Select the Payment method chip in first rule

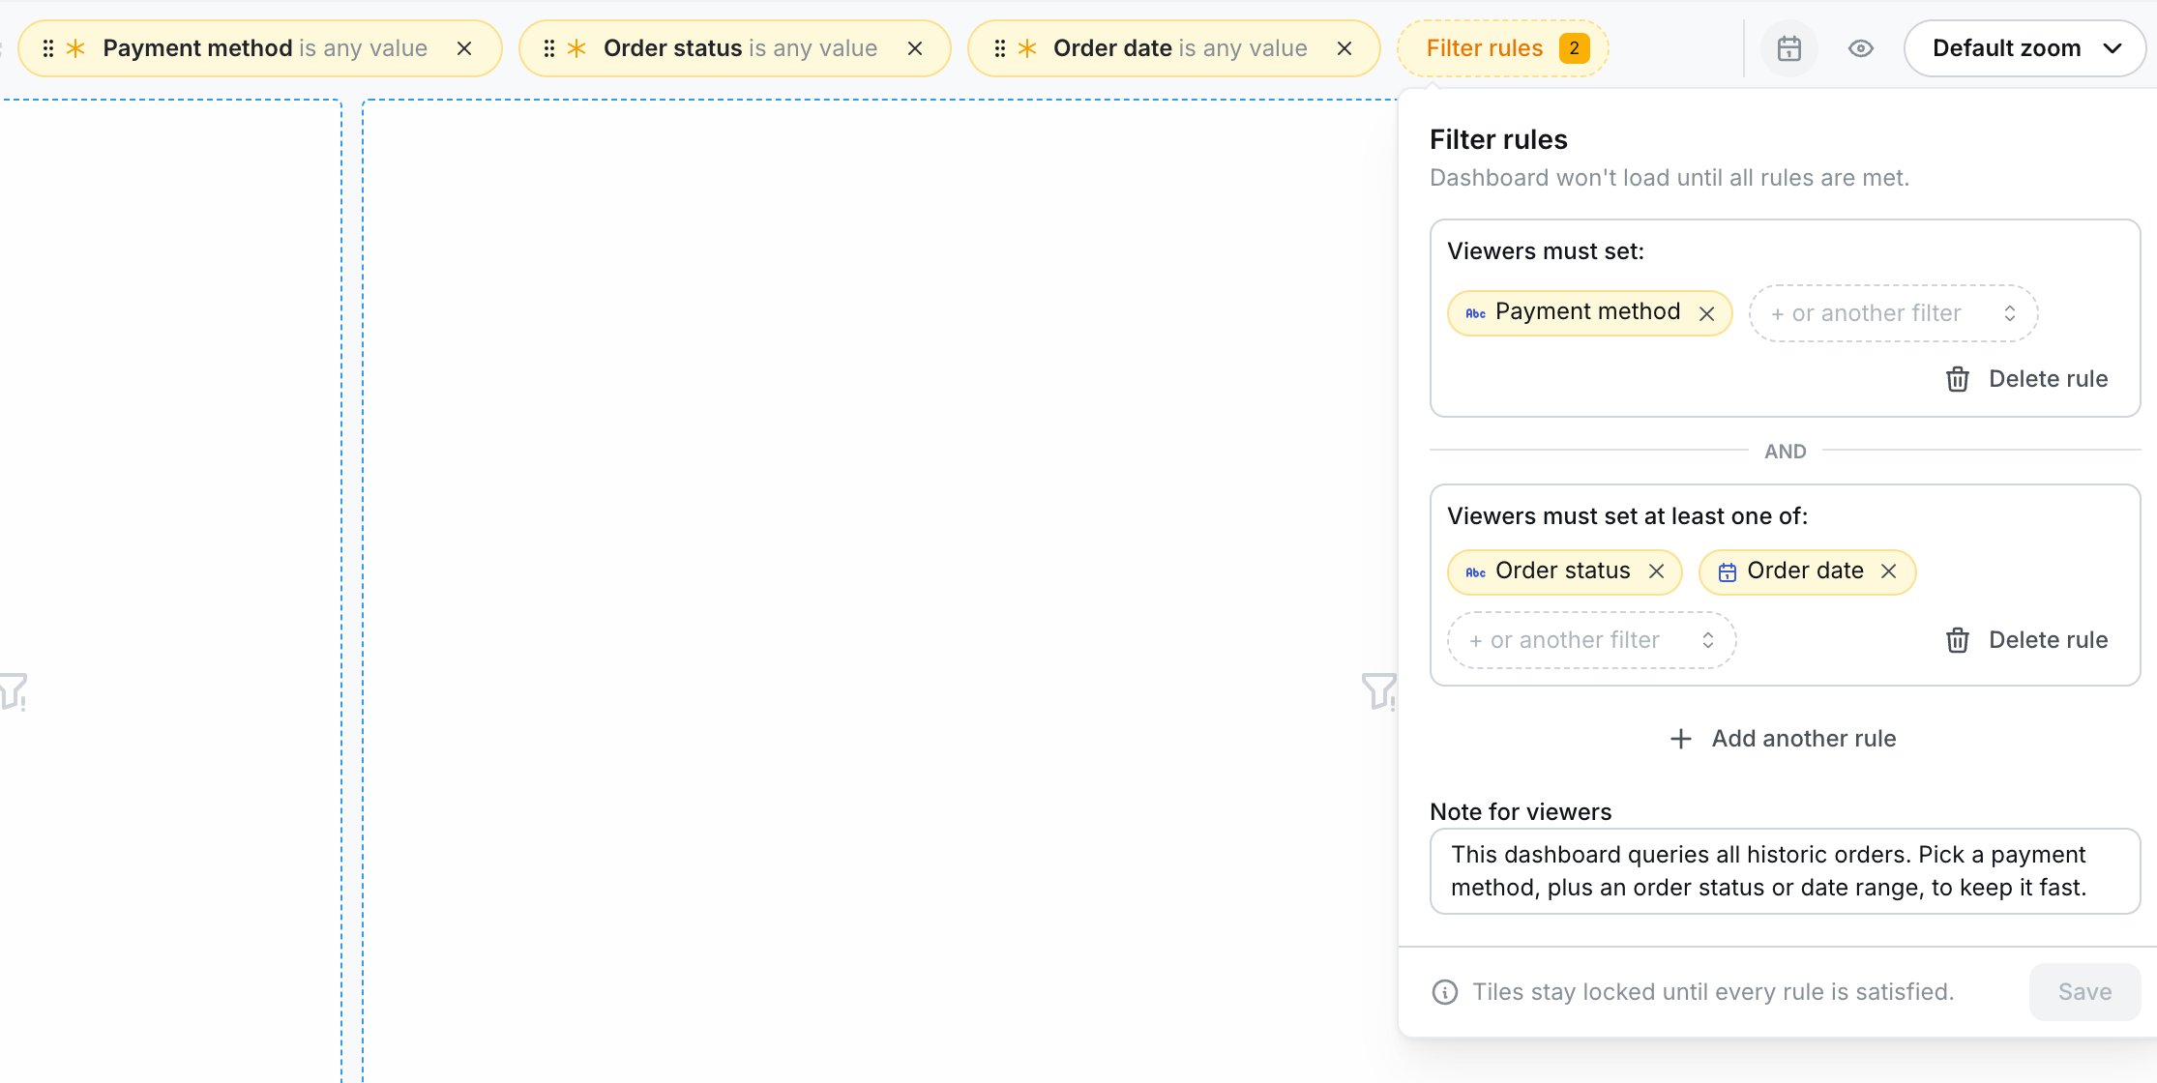(1589, 312)
